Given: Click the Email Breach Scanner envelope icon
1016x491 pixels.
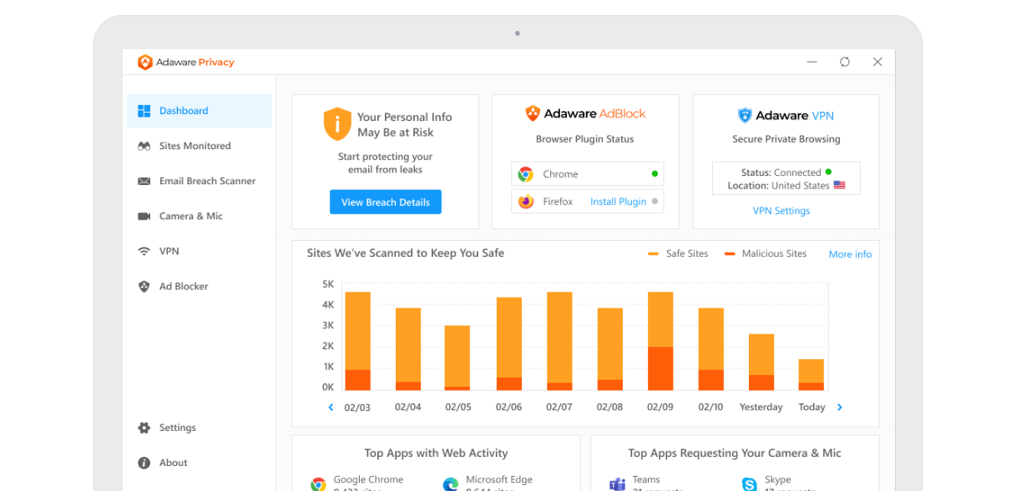Looking at the screenshot, I should point(144,181).
